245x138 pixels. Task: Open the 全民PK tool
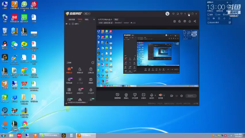(80, 91)
